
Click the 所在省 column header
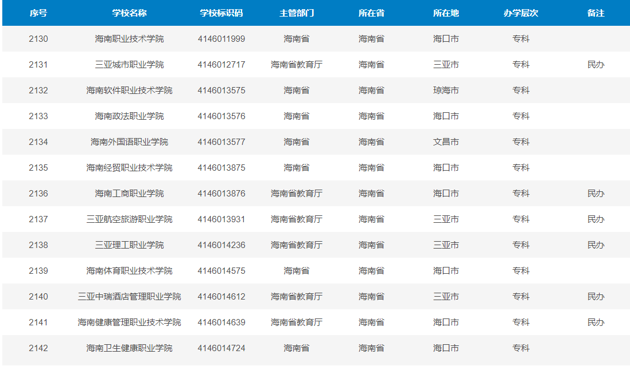click(x=371, y=13)
